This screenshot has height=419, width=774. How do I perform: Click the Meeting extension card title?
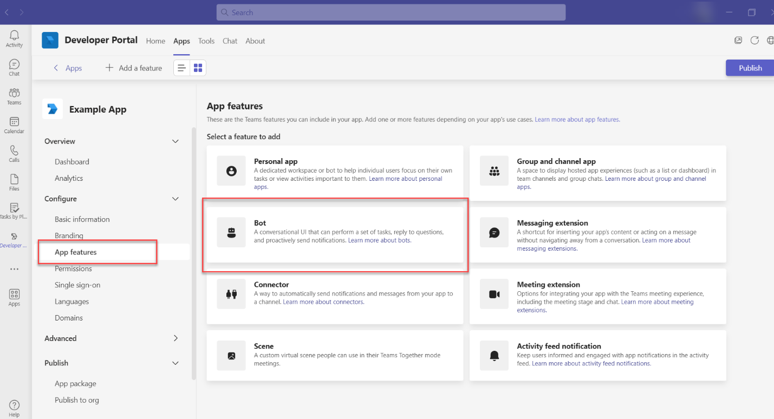tap(548, 284)
